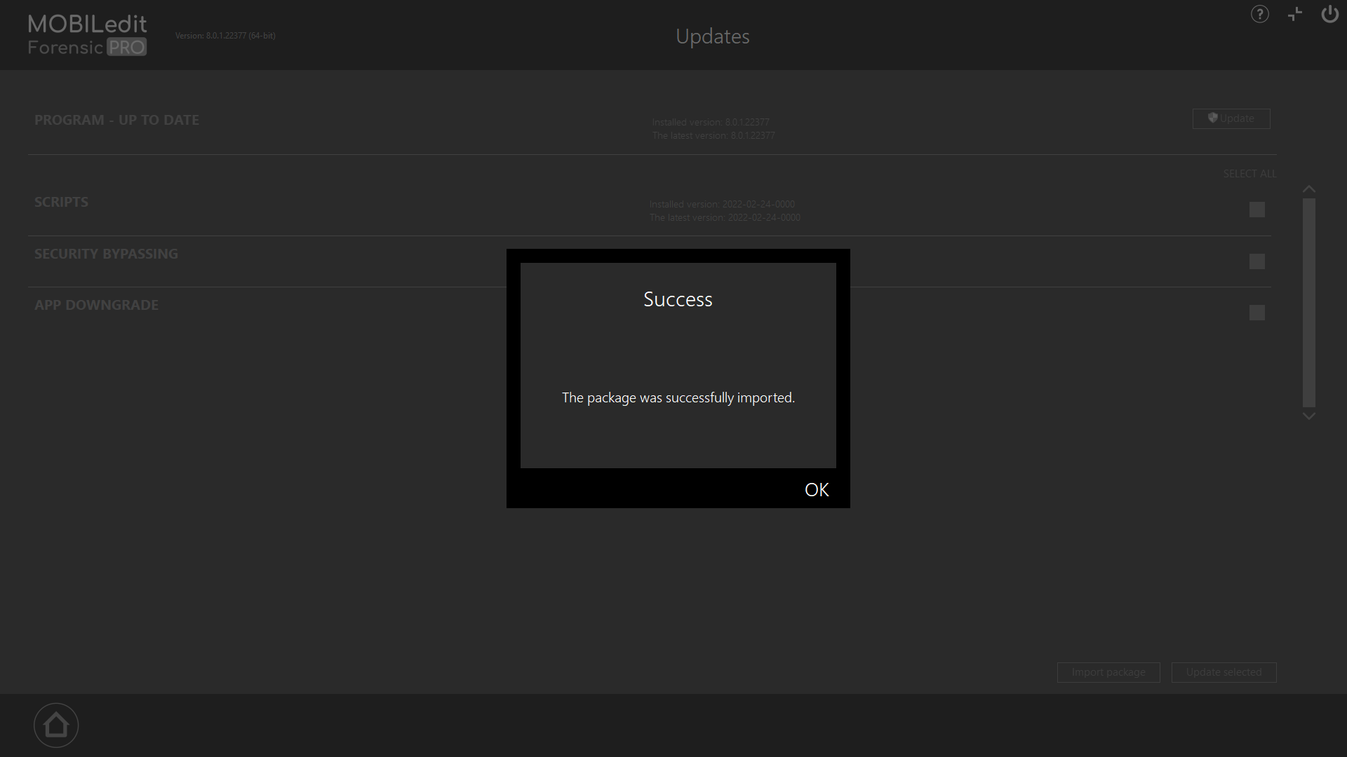Dismiss the Success dialog with OK
This screenshot has width=1347, height=757.
[x=816, y=489]
